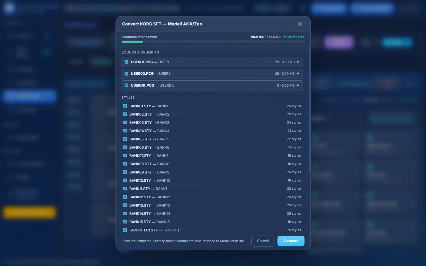
Task: Click the USERDK.PCG → USERDK label
Action: click(x=152, y=85)
